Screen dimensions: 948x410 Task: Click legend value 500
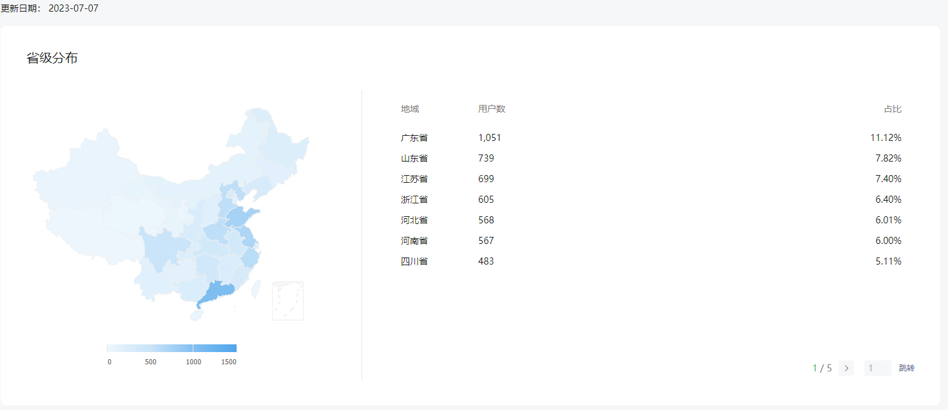point(151,362)
